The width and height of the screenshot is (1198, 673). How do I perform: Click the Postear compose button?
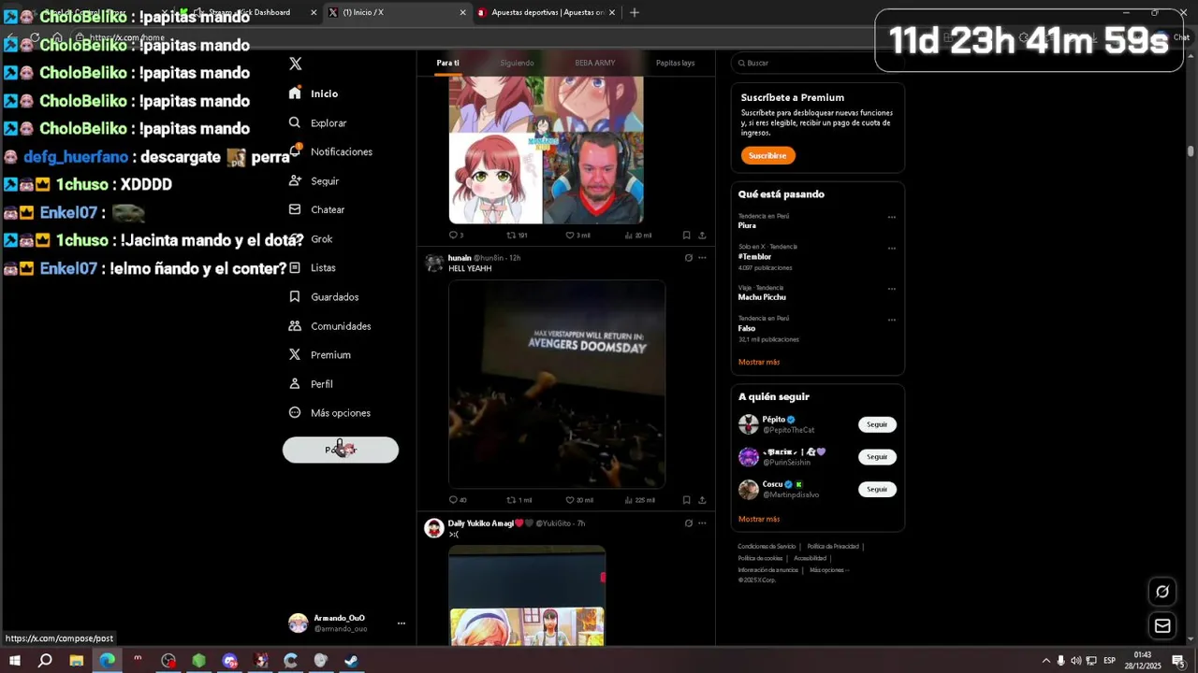point(341,450)
